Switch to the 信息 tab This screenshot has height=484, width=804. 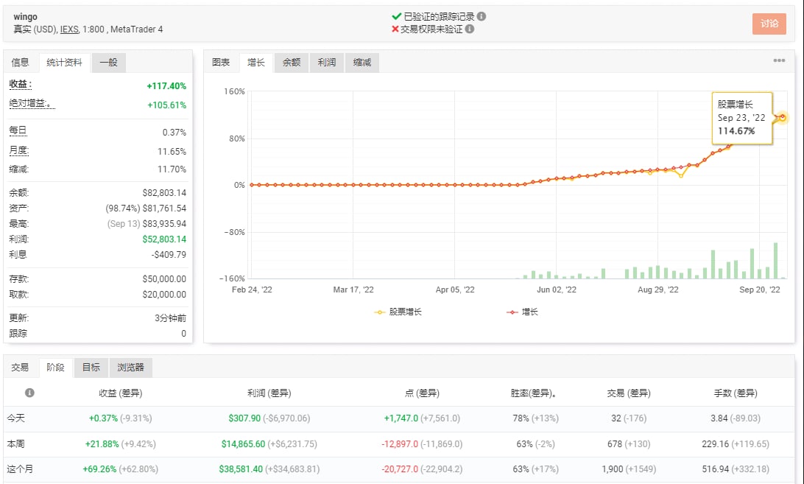(21, 63)
